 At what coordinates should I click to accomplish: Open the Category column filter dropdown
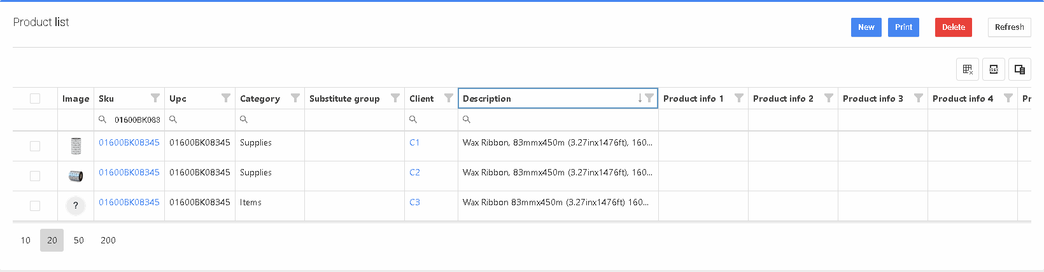[295, 98]
